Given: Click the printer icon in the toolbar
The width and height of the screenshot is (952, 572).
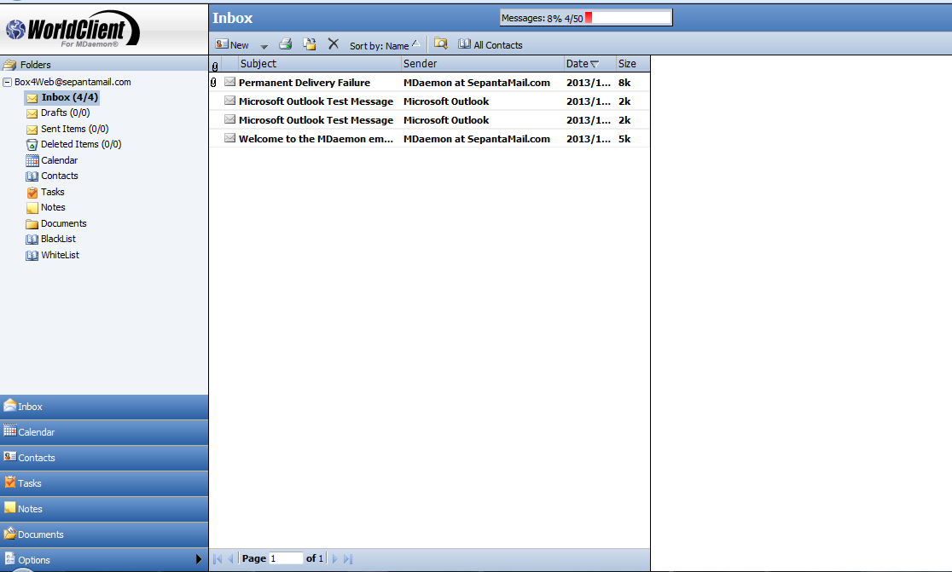Looking at the screenshot, I should coord(286,44).
